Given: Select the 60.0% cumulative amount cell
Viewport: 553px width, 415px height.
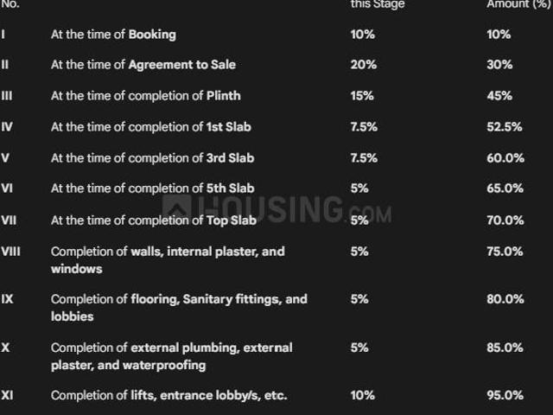Looking at the screenshot, I should [505, 158].
